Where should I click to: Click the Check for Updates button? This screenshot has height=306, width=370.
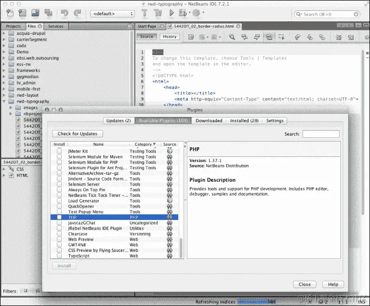(x=78, y=134)
